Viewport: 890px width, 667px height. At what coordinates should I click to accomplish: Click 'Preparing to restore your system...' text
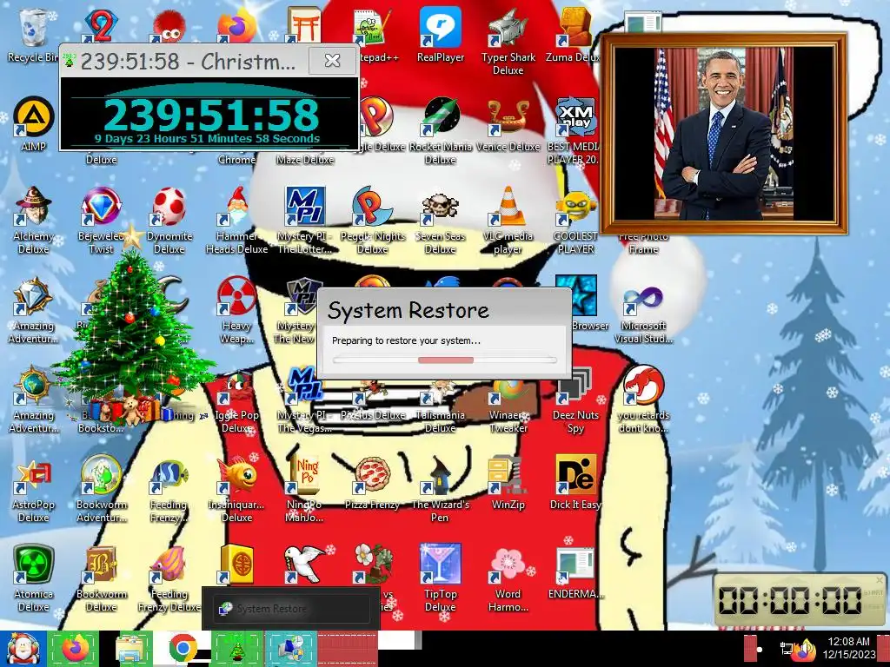406,340
